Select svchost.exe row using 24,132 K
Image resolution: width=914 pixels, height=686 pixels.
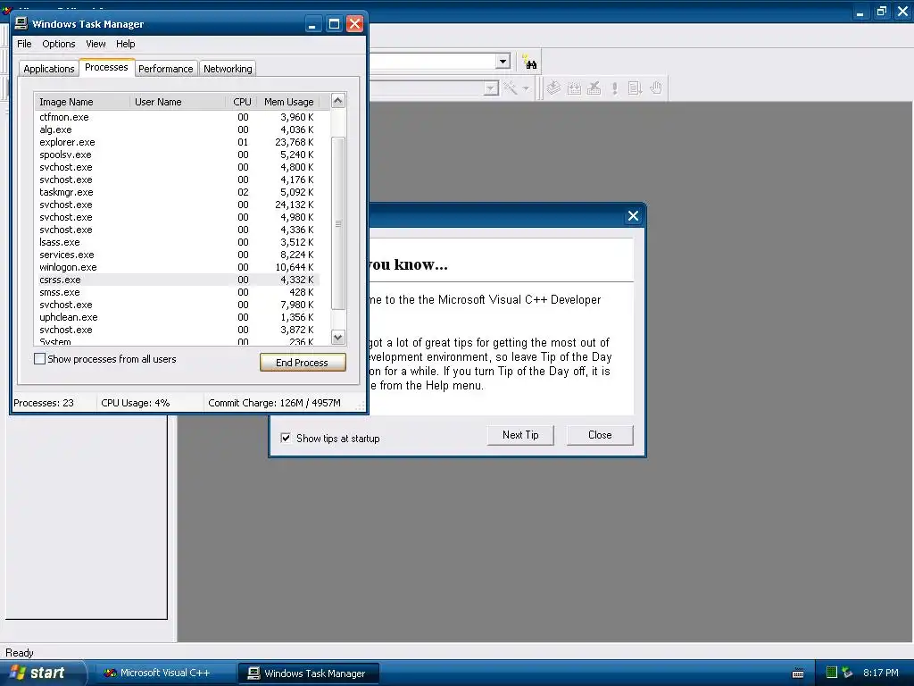pos(177,205)
